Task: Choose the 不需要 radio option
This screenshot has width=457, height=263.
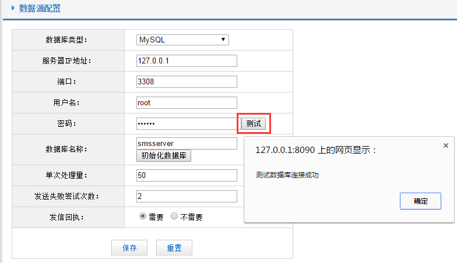Action: pyautogui.click(x=174, y=216)
